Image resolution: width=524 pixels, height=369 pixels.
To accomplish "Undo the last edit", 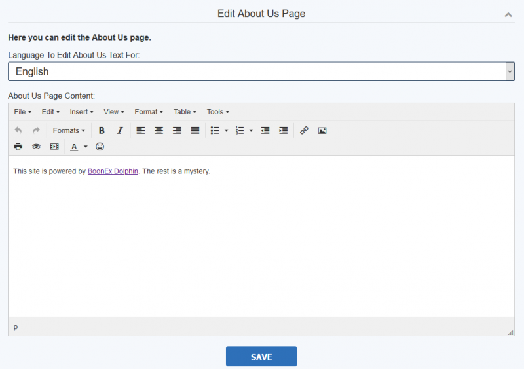I will 18,131.
